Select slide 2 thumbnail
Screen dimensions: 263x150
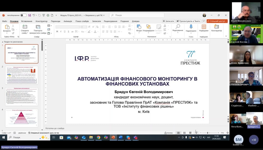[x=22, y=75]
